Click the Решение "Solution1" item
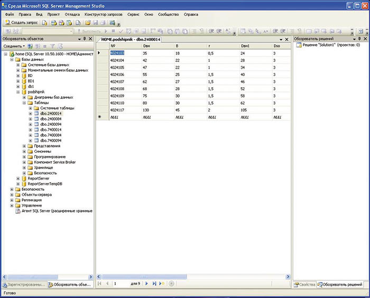This screenshot has height=298, width=370. 331,45
